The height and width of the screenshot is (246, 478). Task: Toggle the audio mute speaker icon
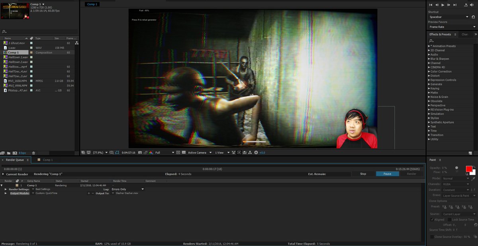pos(472,5)
